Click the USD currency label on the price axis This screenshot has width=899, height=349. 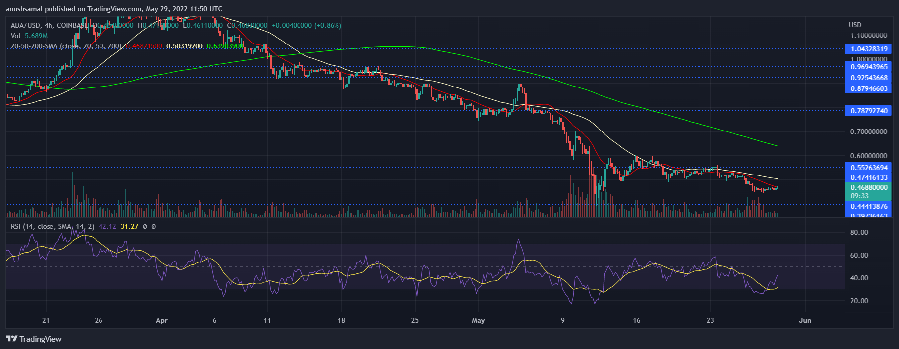pyautogui.click(x=855, y=25)
